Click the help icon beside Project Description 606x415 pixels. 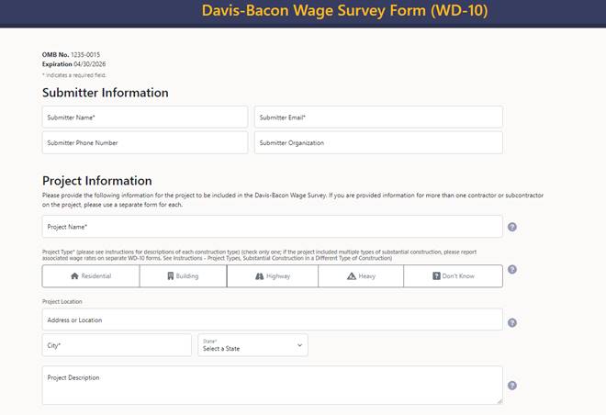coord(512,386)
